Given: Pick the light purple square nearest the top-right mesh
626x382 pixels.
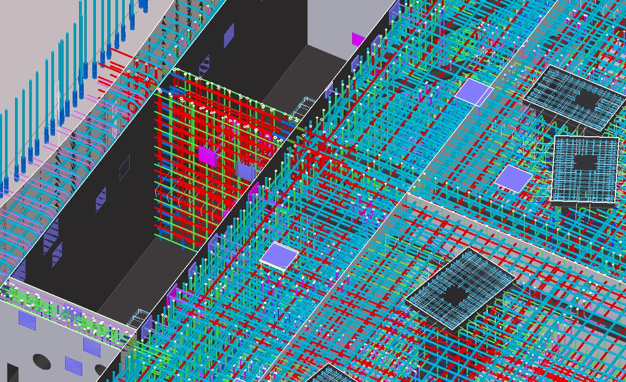Looking at the screenshot, I should point(474,92).
